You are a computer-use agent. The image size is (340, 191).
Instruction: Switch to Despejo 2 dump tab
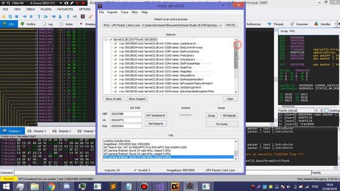[37, 131]
